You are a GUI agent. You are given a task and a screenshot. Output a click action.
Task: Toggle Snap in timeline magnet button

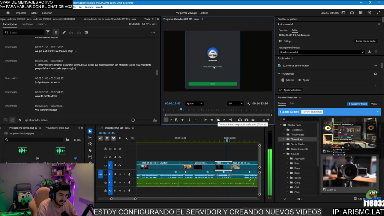click(x=107, y=138)
